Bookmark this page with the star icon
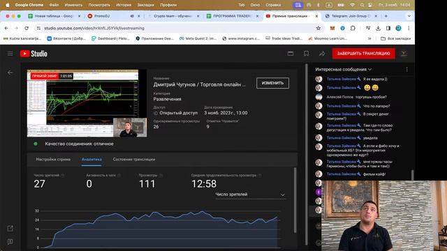 (318, 28)
